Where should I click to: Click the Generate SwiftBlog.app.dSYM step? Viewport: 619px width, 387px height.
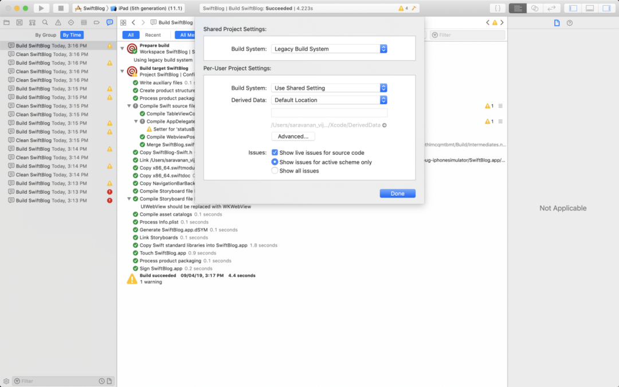pyautogui.click(x=185, y=230)
